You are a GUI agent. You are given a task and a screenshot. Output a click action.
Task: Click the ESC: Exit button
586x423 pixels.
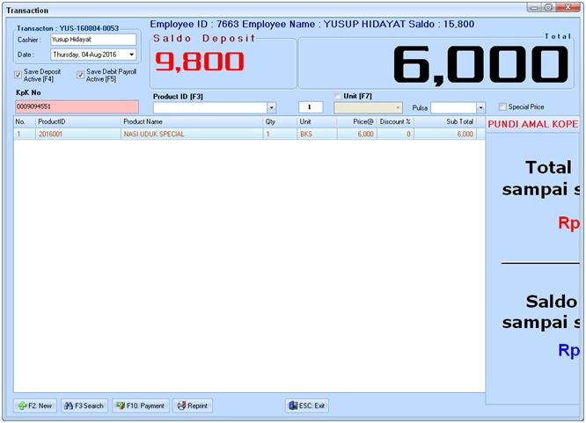(x=306, y=405)
